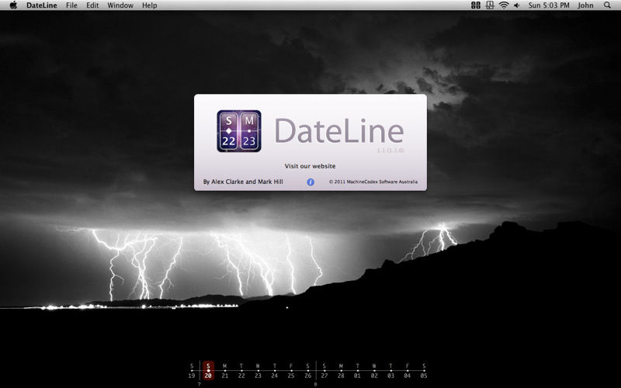Click the Visit our website link
621x388 pixels.
[310, 166]
